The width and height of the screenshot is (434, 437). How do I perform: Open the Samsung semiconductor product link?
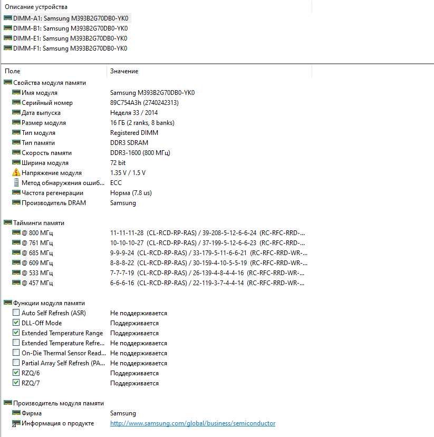(x=192, y=423)
